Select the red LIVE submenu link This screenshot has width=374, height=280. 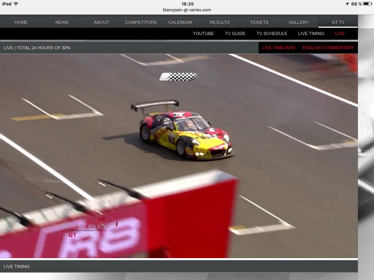[340, 34]
